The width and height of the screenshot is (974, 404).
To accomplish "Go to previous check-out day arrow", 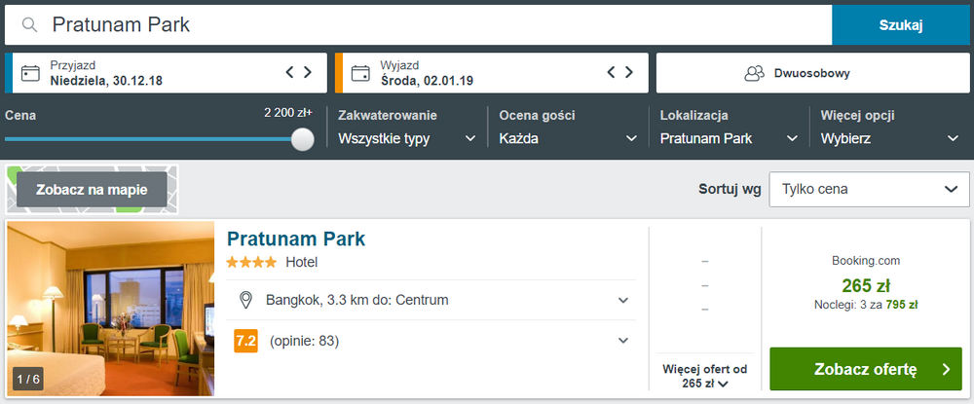I will point(611,73).
